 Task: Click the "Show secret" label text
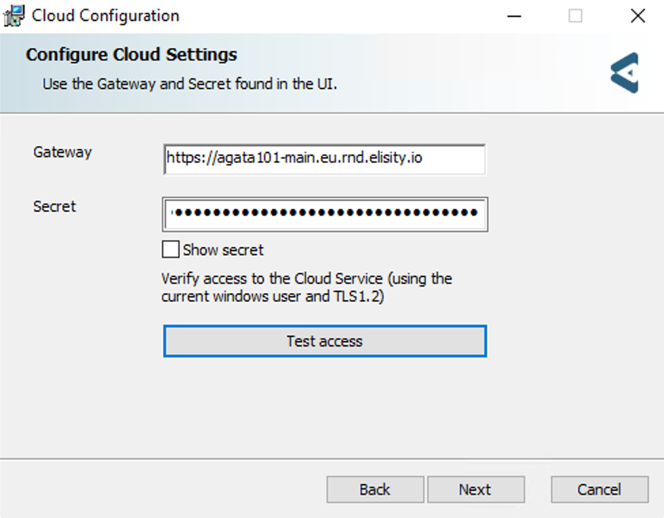[x=223, y=250]
